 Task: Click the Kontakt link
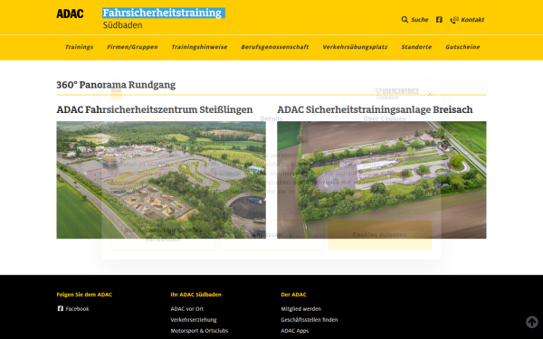[x=472, y=19]
